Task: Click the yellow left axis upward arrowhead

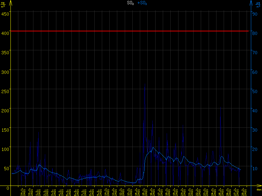Action: point(11,3)
